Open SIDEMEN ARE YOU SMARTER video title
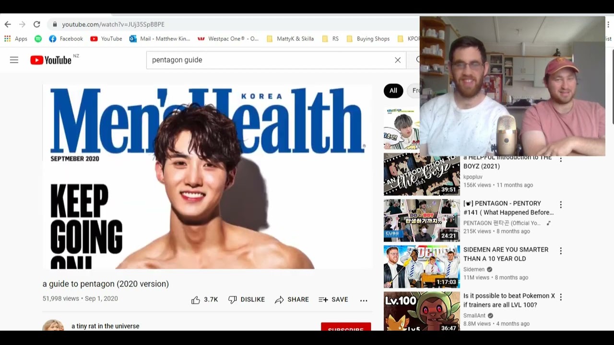The height and width of the screenshot is (345, 614). pyautogui.click(x=506, y=254)
